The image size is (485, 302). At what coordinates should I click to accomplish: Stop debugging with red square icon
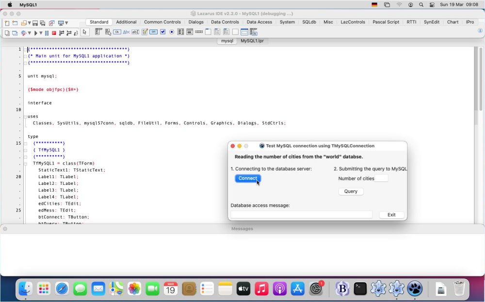(54, 33)
